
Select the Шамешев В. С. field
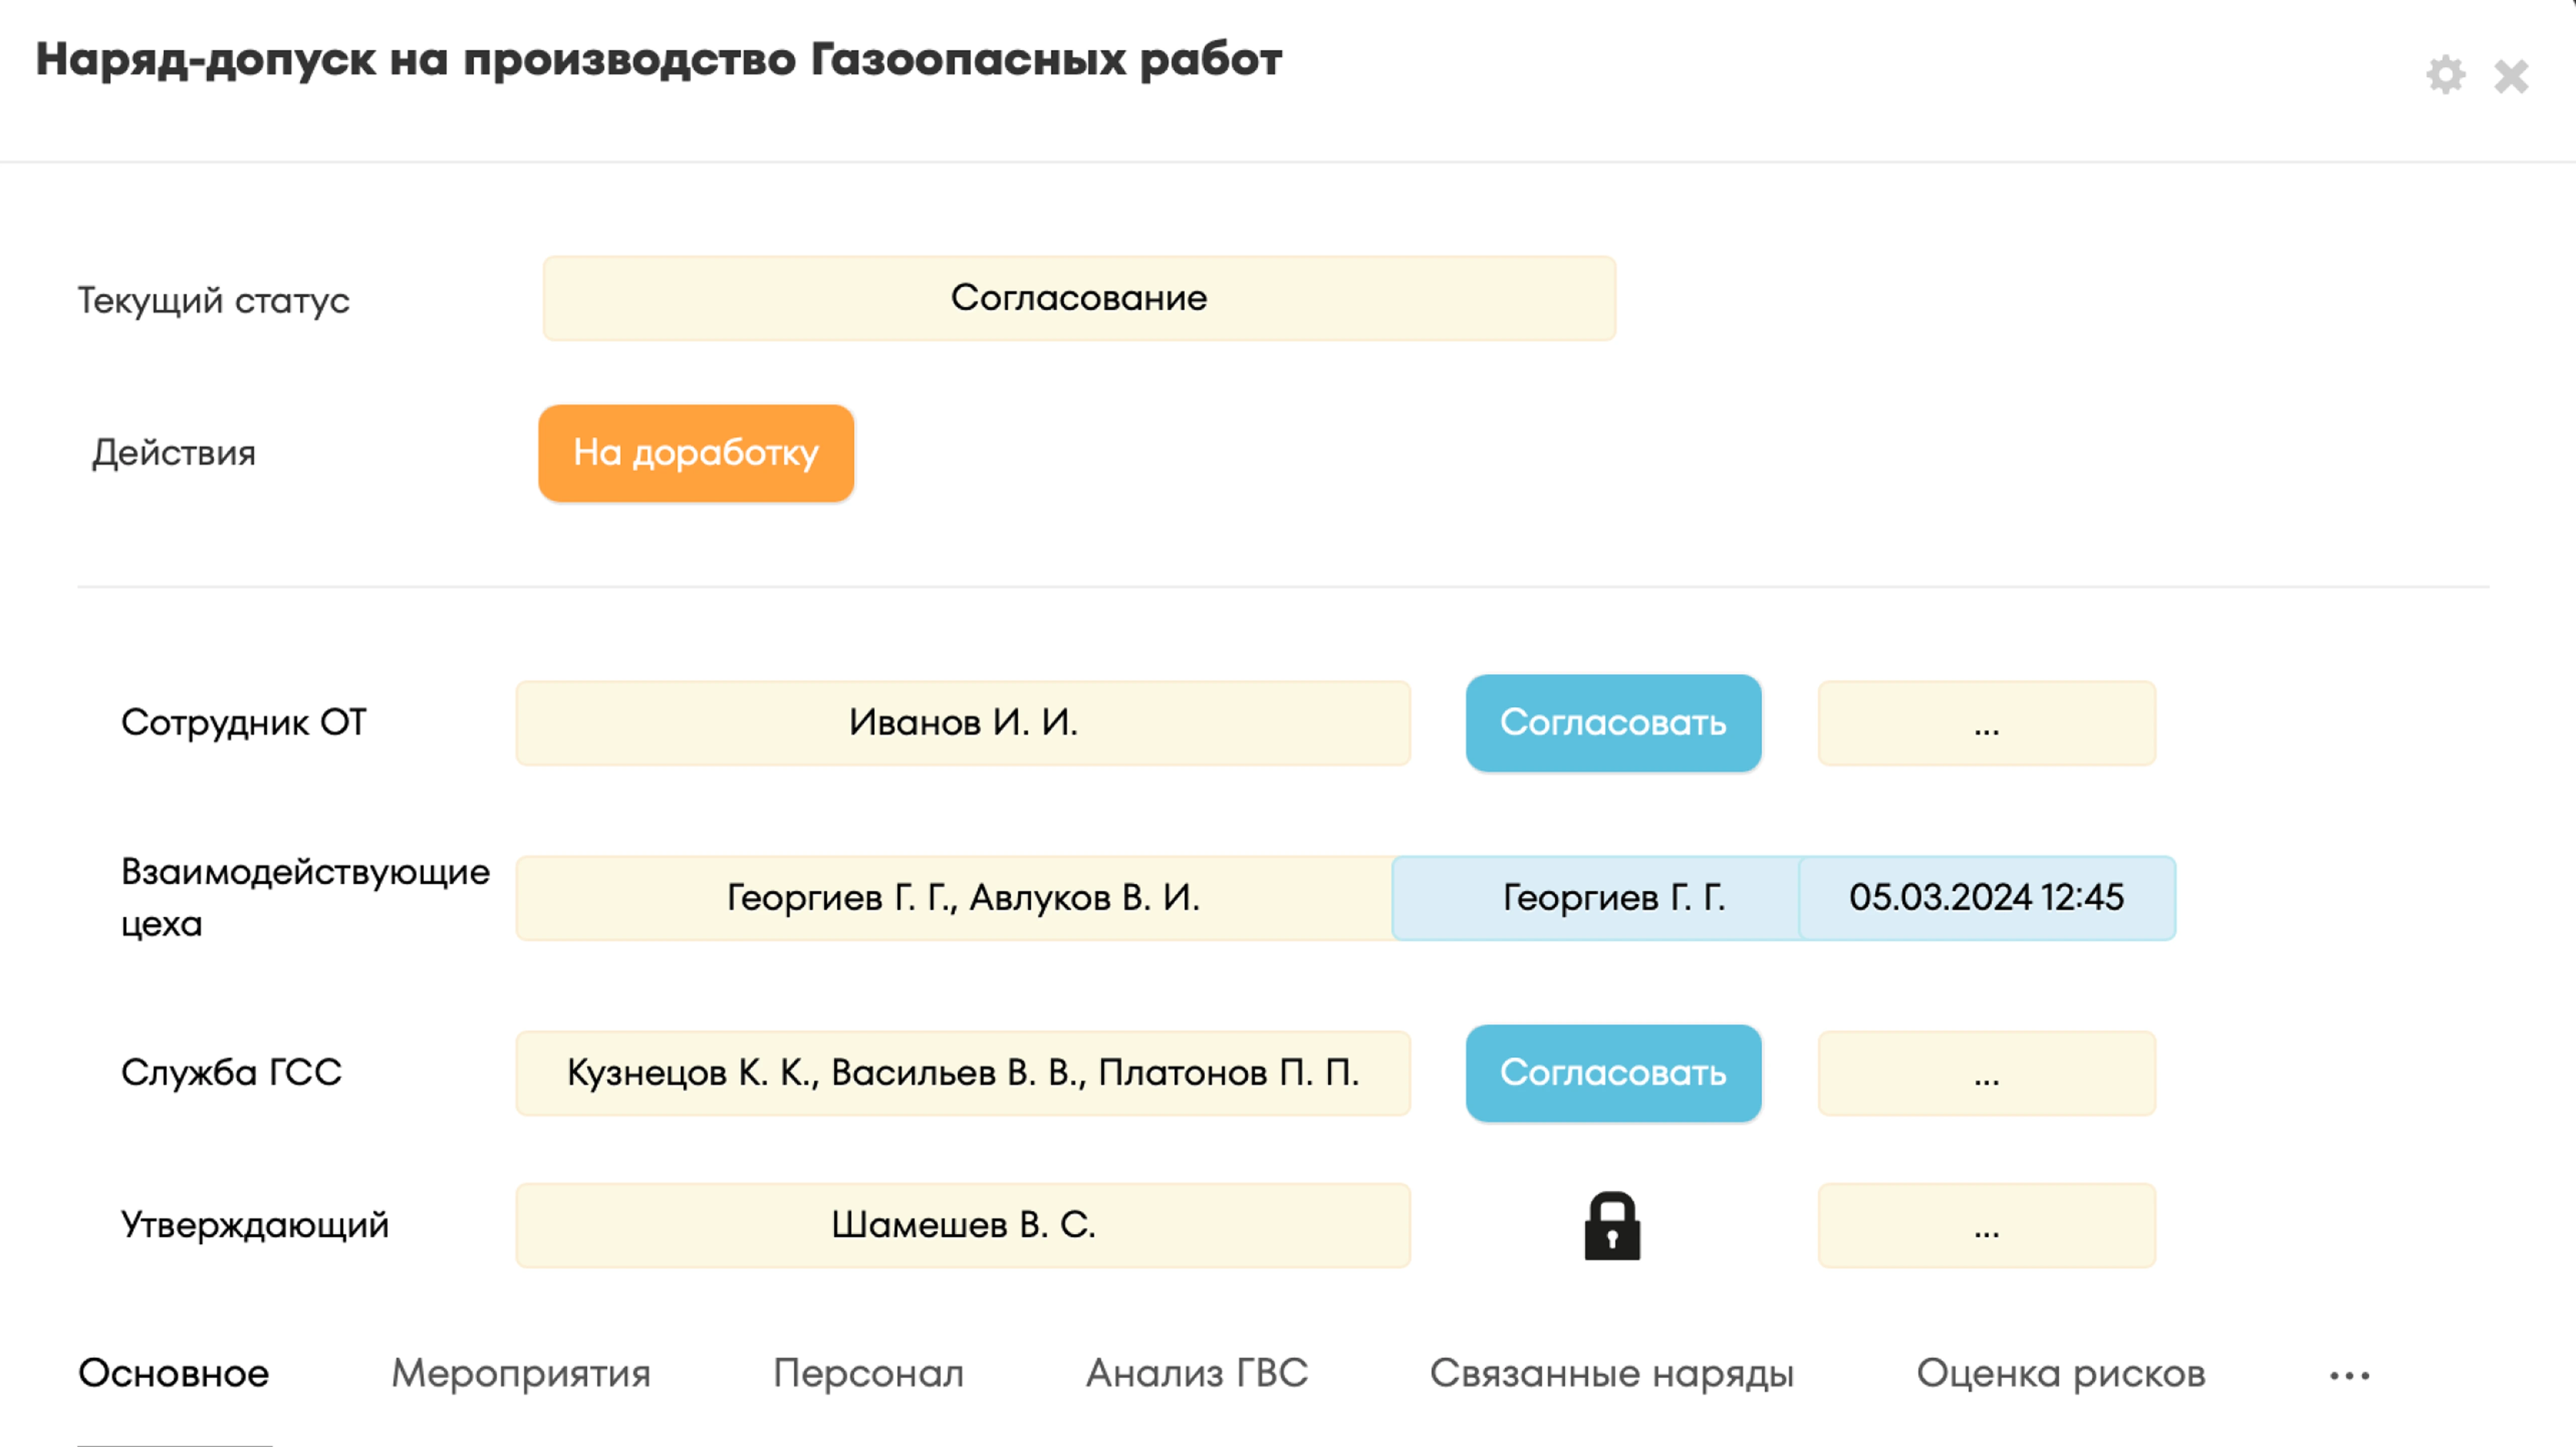(x=963, y=1225)
